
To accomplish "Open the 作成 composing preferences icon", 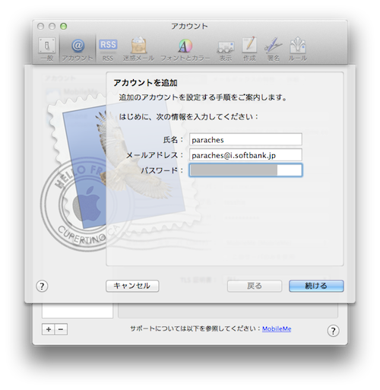I will [x=249, y=49].
